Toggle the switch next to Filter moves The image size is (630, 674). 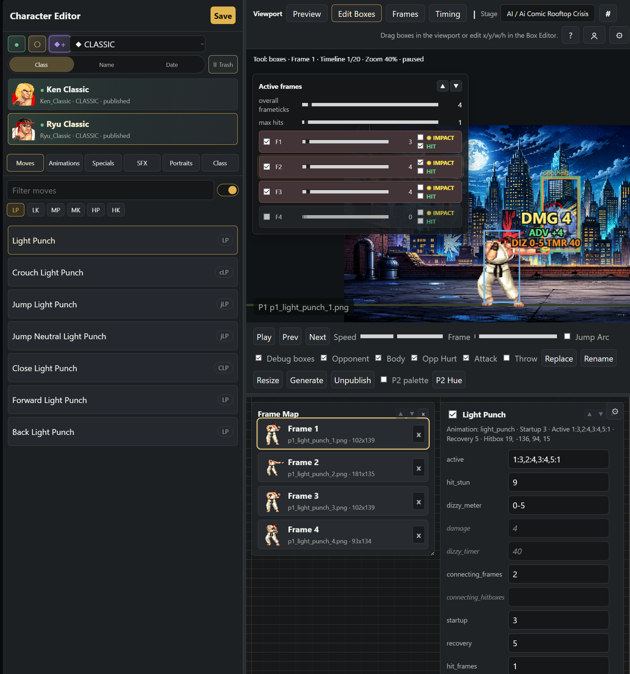[228, 190]
